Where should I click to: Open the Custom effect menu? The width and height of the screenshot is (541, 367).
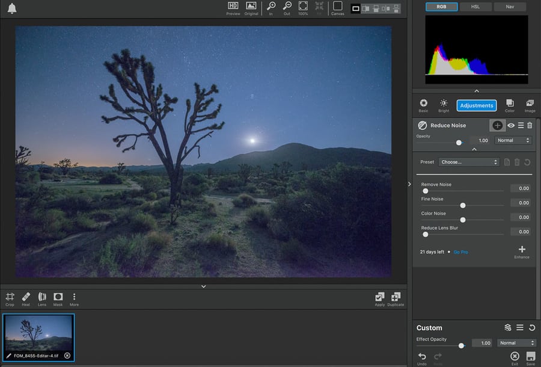519,327
